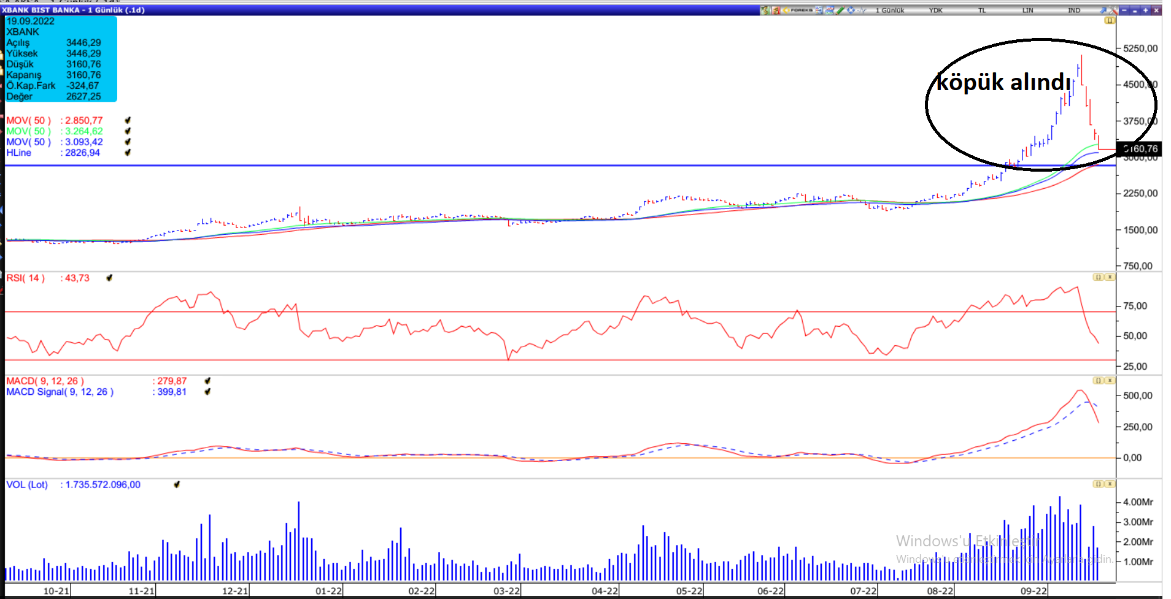Image resolution: width=1171 pixels, height=599 pixels.
Task: Toggle blue MOV(50) 3.093,42 checkmark
Action: point(128,142)
